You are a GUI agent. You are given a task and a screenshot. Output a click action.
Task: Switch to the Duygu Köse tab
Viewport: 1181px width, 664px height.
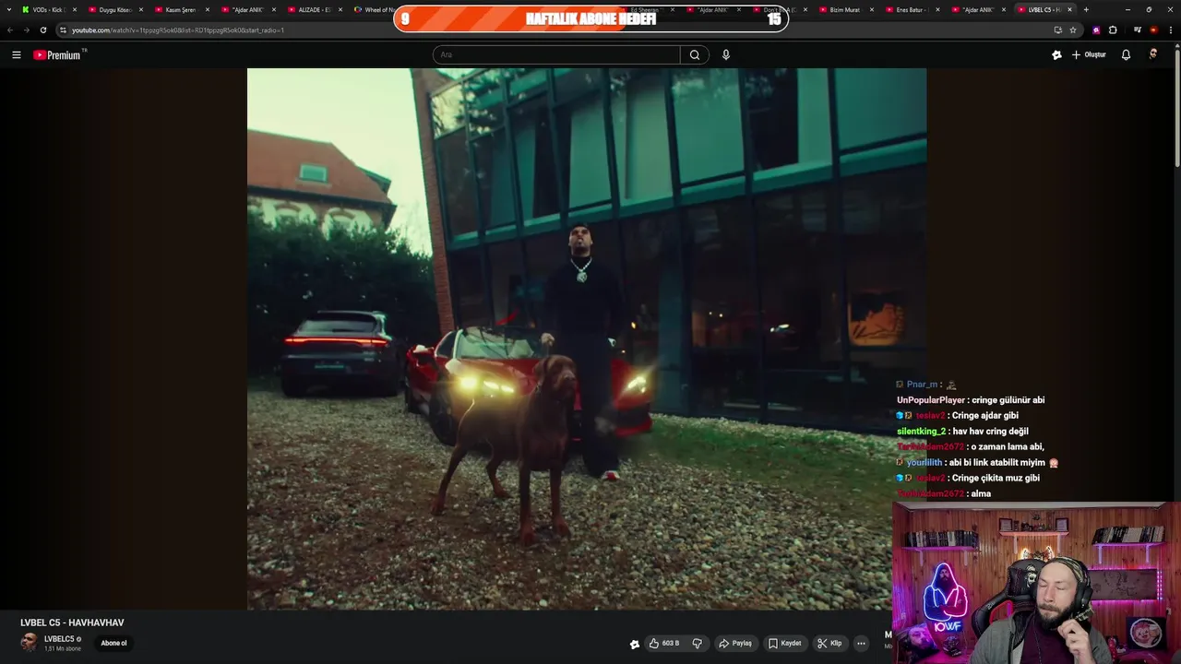point(115,9)
